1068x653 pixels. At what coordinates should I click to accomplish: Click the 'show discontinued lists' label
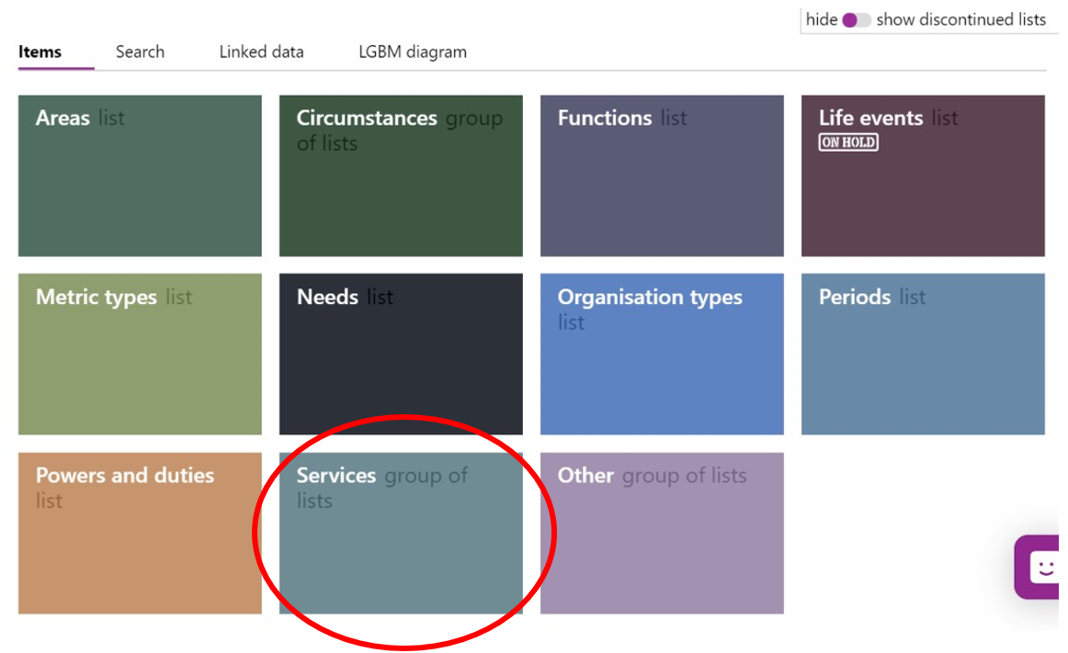[961, 20]
